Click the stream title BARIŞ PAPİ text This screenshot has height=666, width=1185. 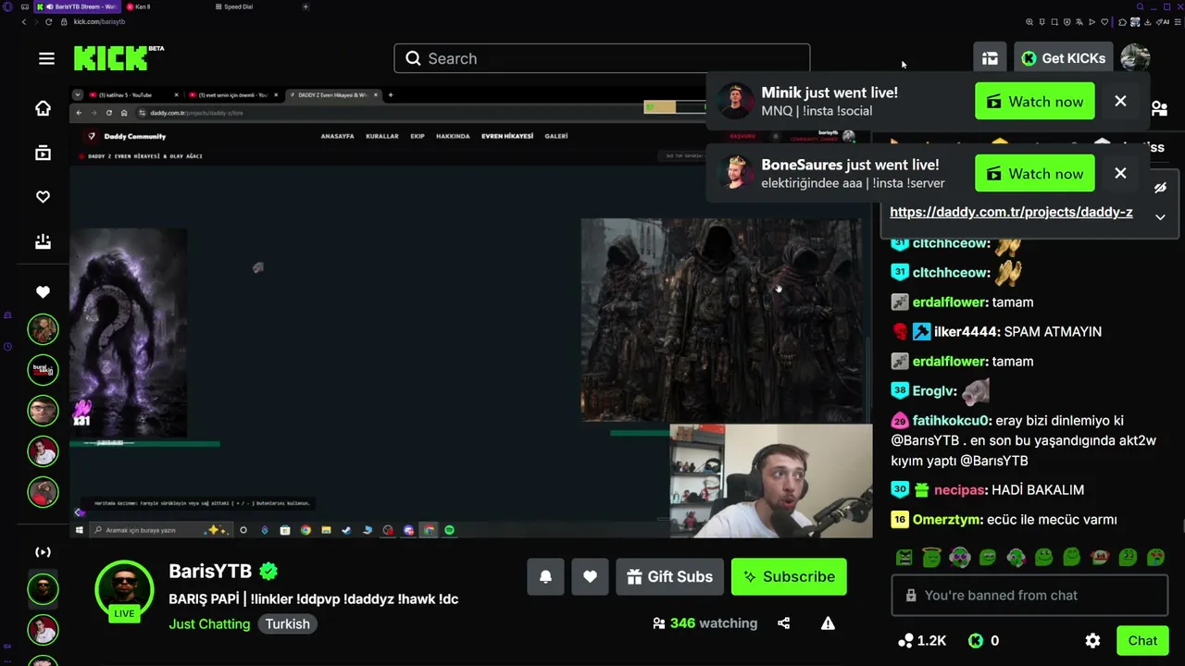313,598
